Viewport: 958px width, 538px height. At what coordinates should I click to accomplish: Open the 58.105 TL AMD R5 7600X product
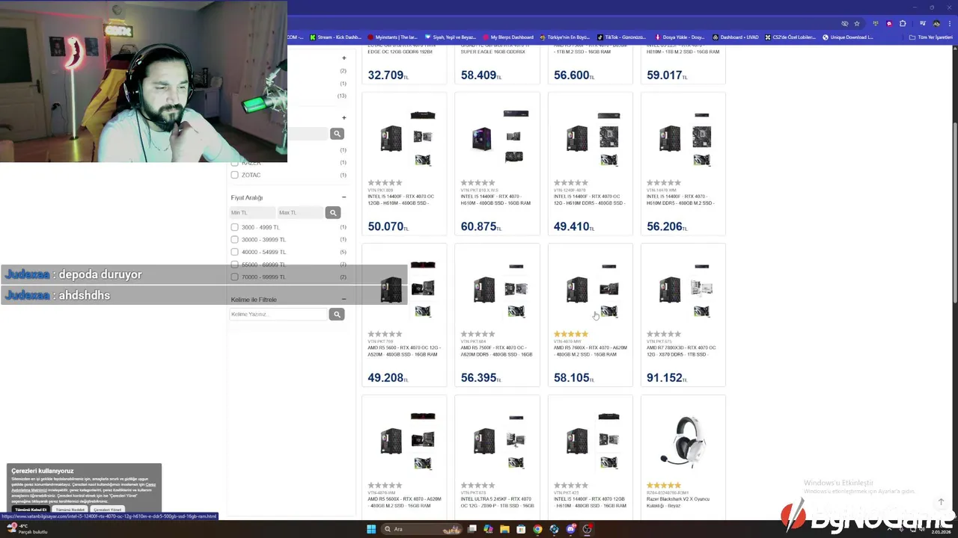(x=590, y=315)
